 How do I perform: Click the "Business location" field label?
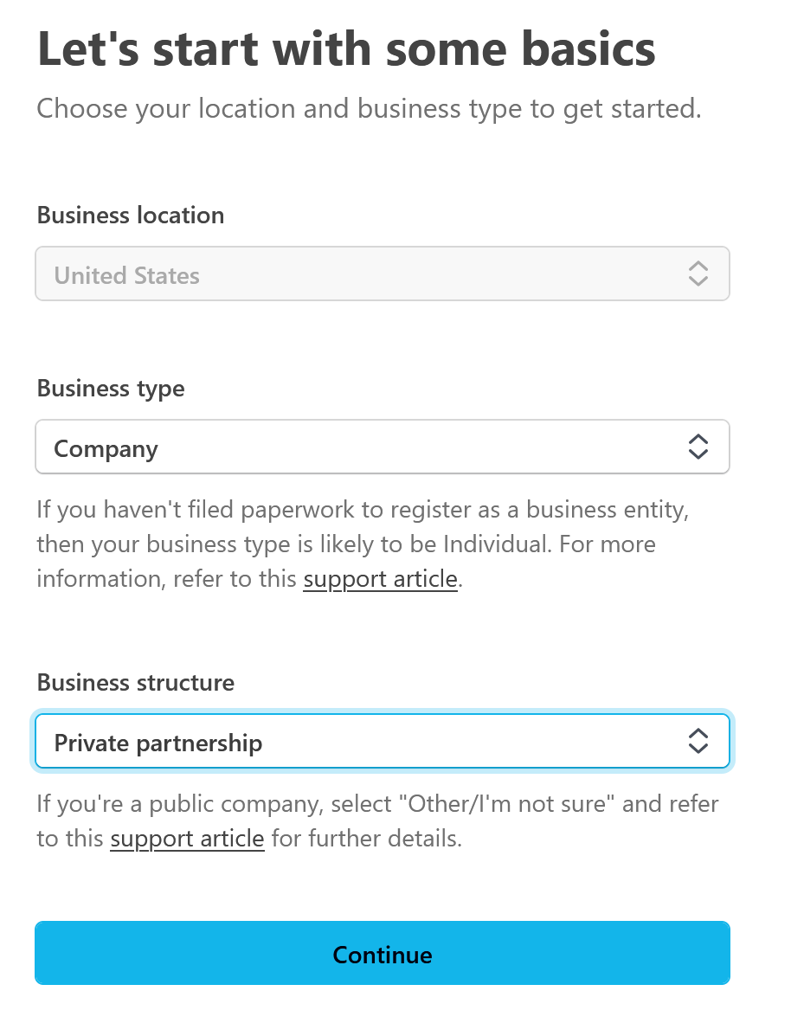point(131,216)
